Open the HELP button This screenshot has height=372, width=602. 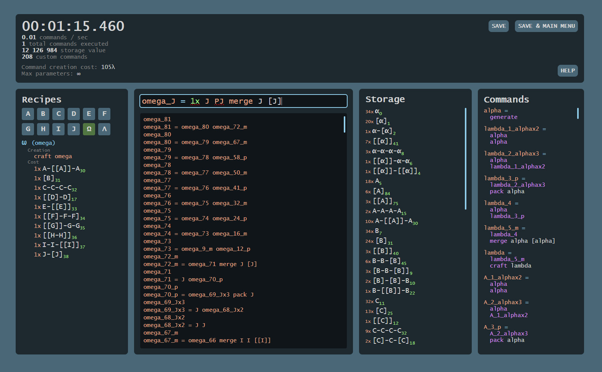(x=567, y=71)
